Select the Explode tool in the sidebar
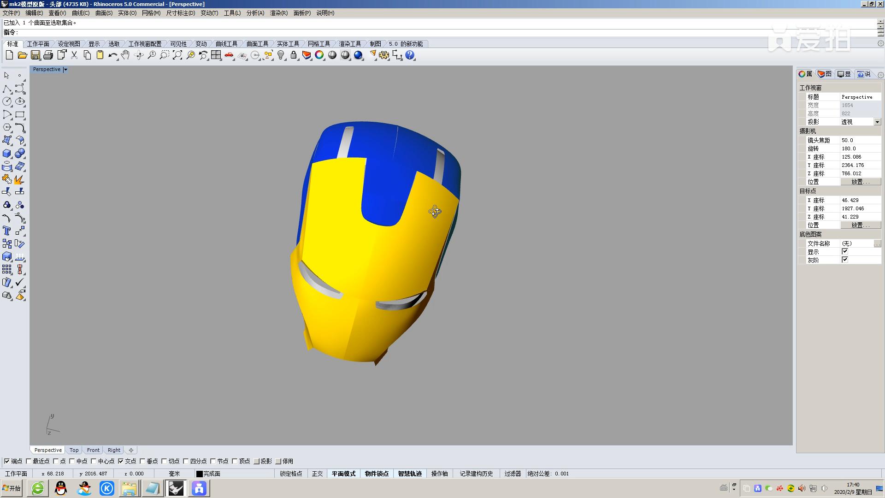 20,179
